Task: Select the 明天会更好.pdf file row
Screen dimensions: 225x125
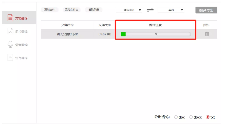Action: pyautogui.click(x=129, y=34)
